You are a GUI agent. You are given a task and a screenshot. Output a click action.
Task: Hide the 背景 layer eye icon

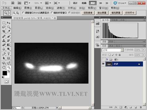tap(103, 64)
